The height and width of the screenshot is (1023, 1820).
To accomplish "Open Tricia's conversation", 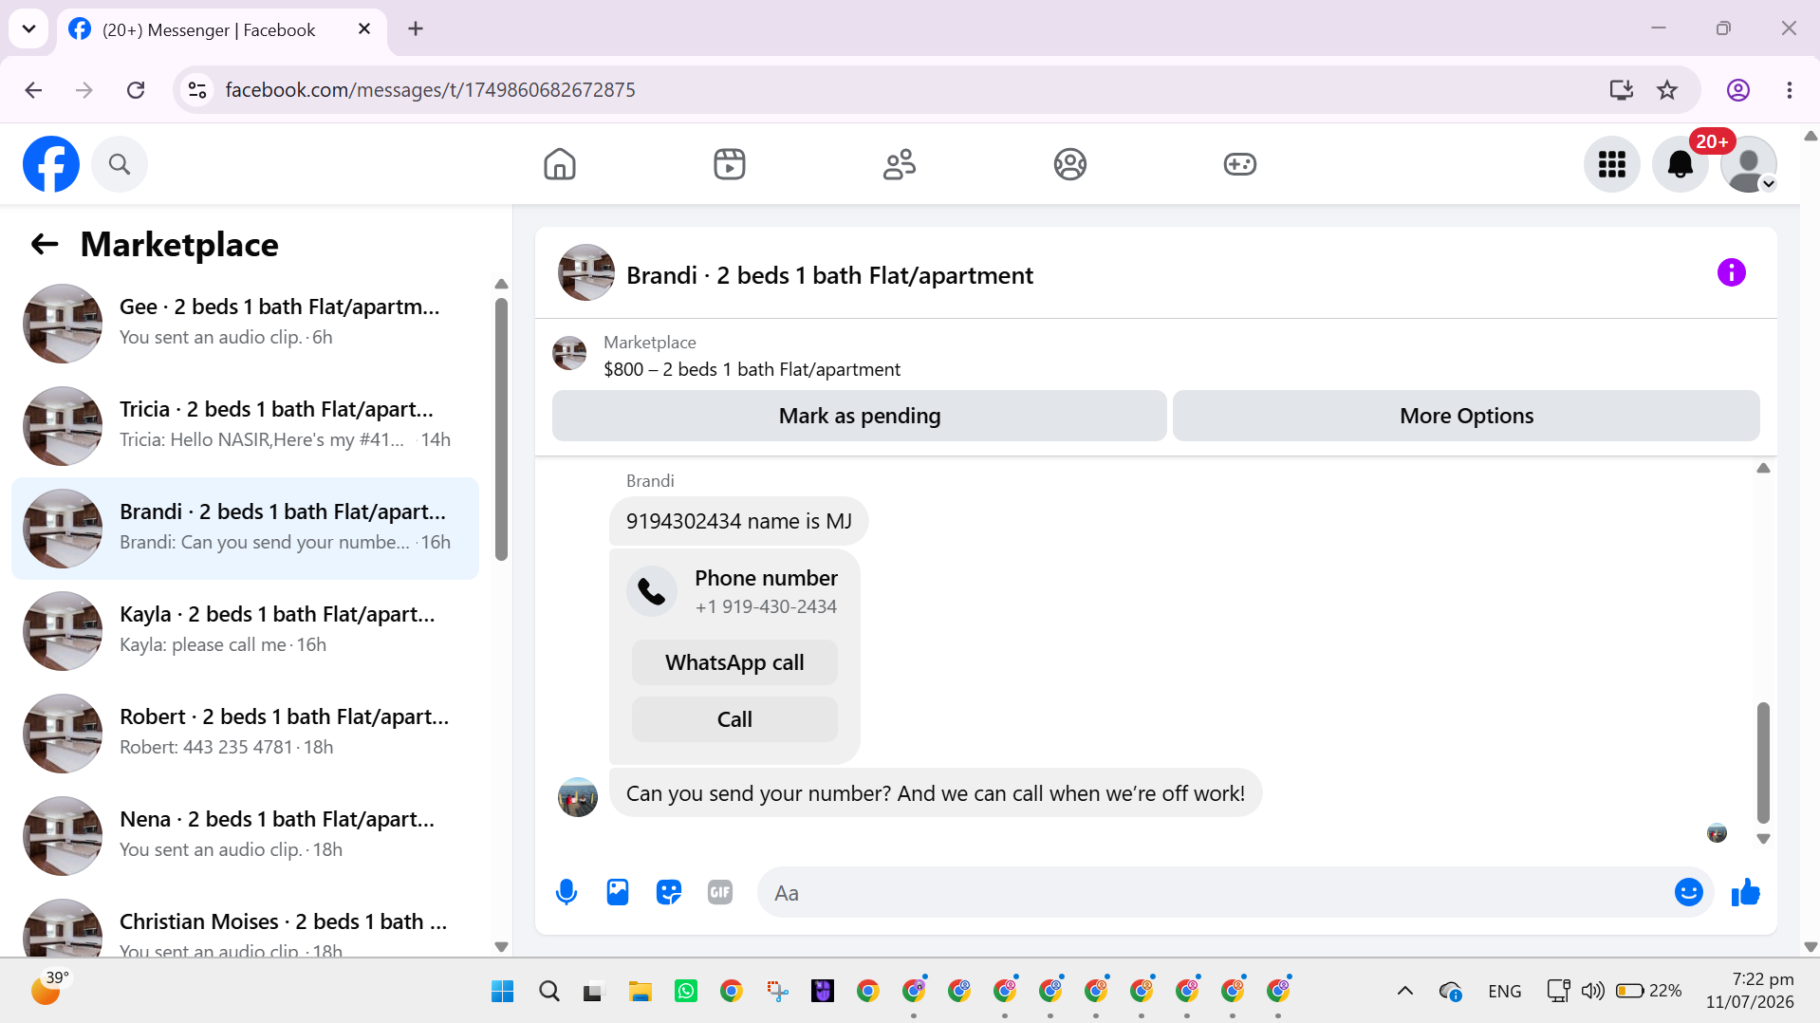I will click(245, 426).
